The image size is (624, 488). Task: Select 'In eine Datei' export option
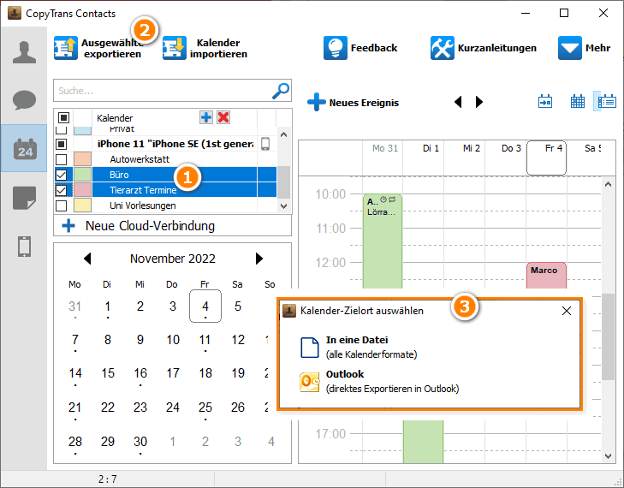(x=358, y=347)
